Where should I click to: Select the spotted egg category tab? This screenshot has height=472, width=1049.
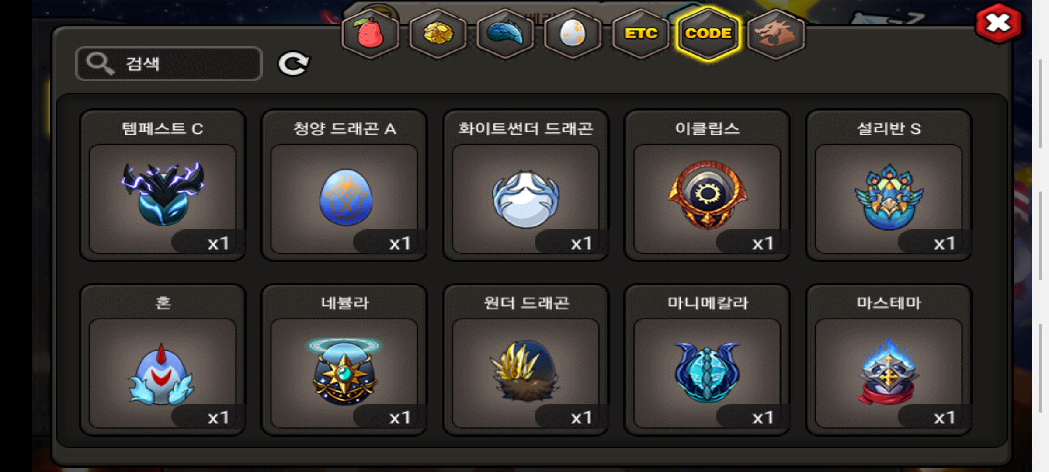573,33
